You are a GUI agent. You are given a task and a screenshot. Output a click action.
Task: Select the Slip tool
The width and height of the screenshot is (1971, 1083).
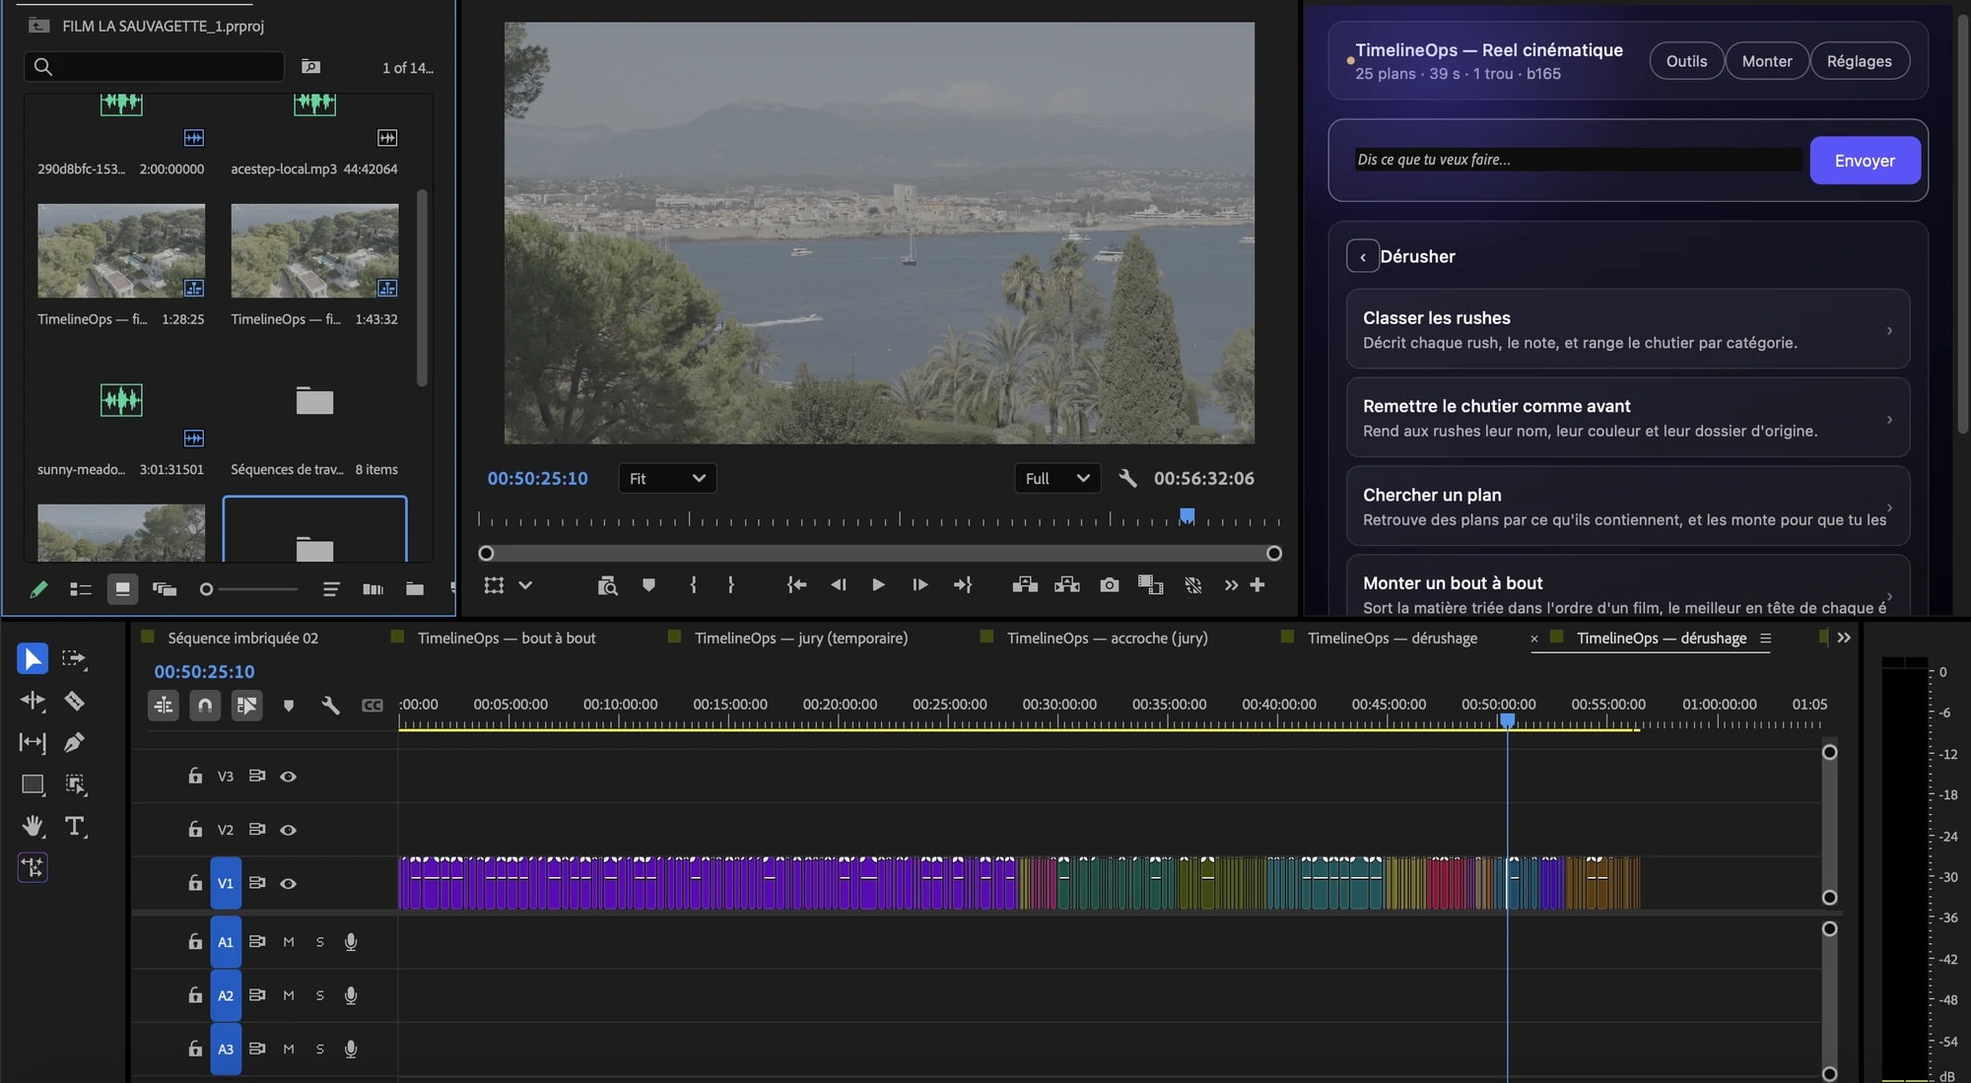click(x=33, y=742)
